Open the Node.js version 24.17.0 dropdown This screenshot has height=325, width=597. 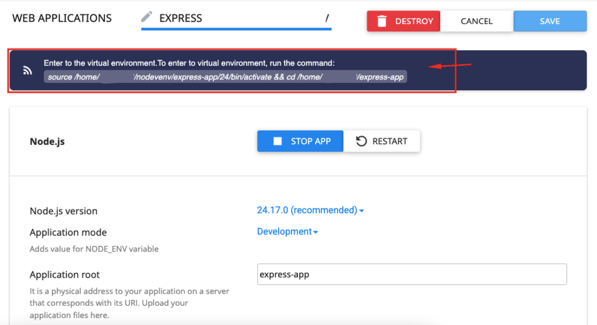pyautogui.click(x=310, y=210)
